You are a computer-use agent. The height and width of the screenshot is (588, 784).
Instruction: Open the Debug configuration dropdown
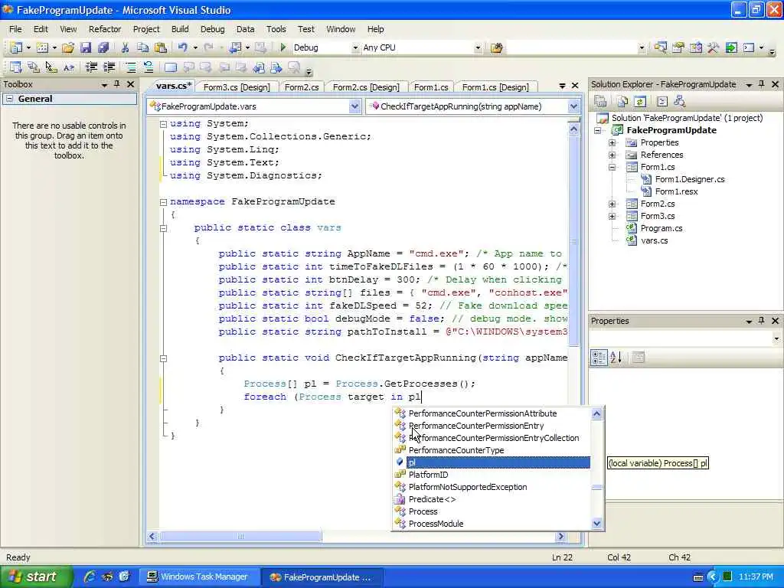click(355, 47)
